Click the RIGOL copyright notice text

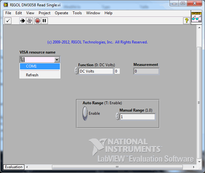[97, 42]
